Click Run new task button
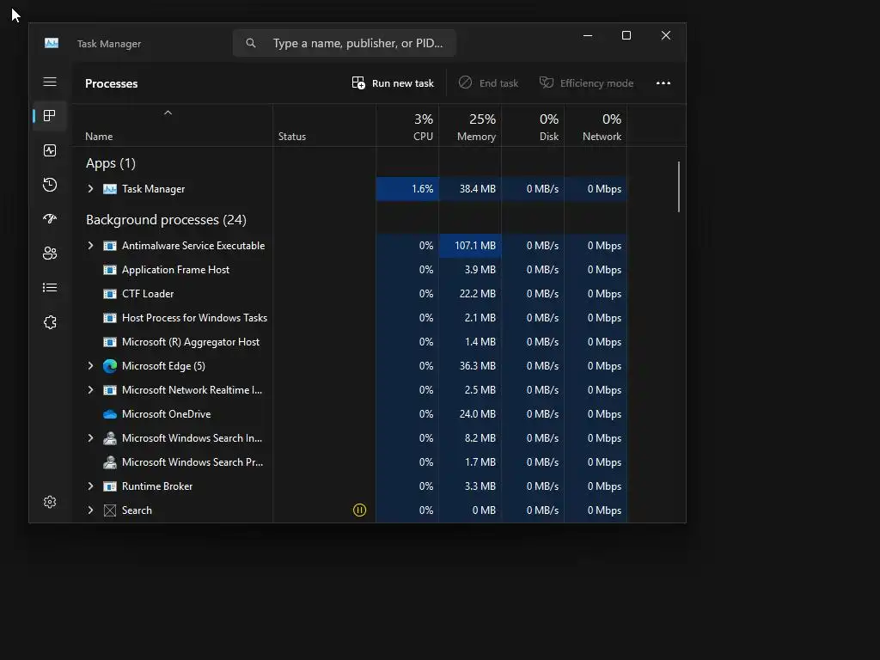Viewport: 880px width, 660px height. tap(393, 83)
